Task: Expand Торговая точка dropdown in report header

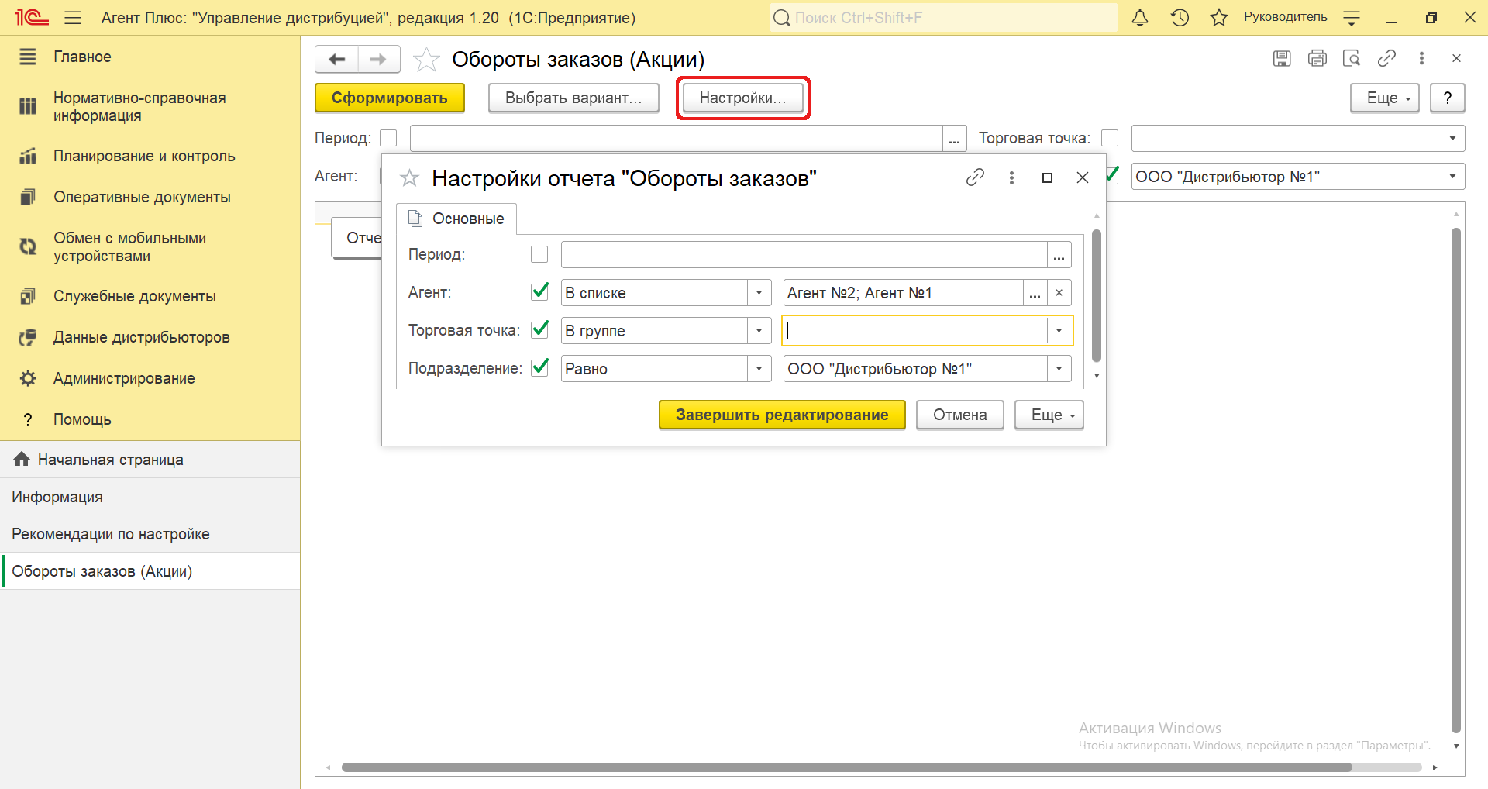Action: point(1452,139)
